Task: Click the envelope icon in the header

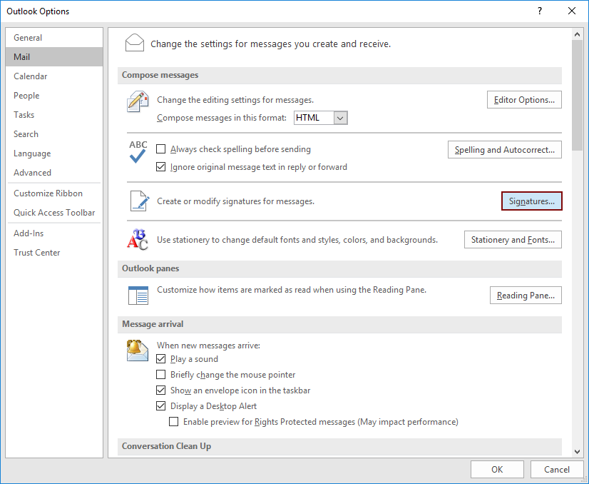Action: click(135, 42)
